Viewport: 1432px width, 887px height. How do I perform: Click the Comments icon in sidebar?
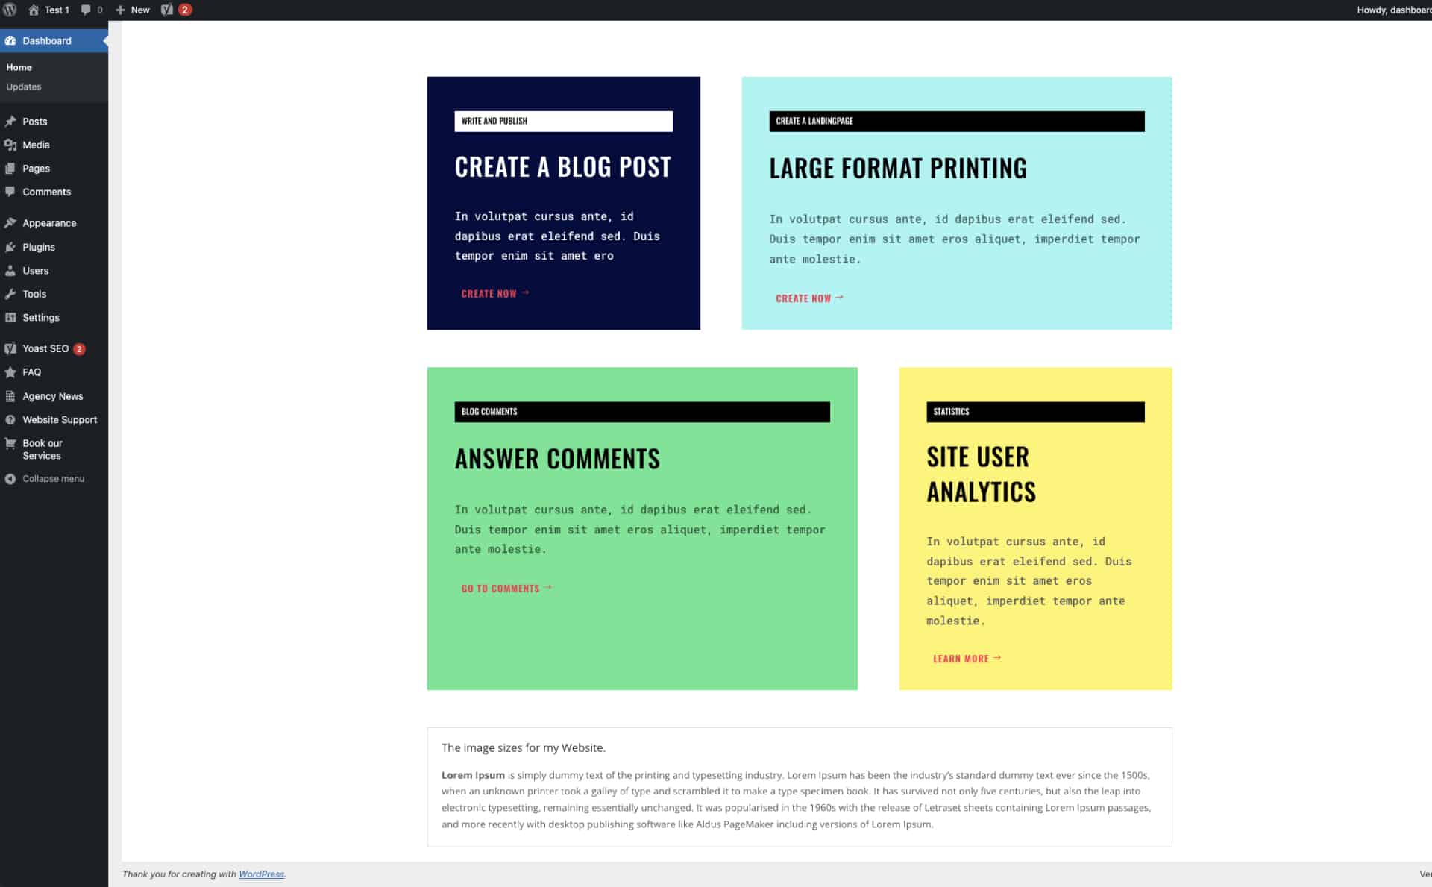[x=11, y=191]
